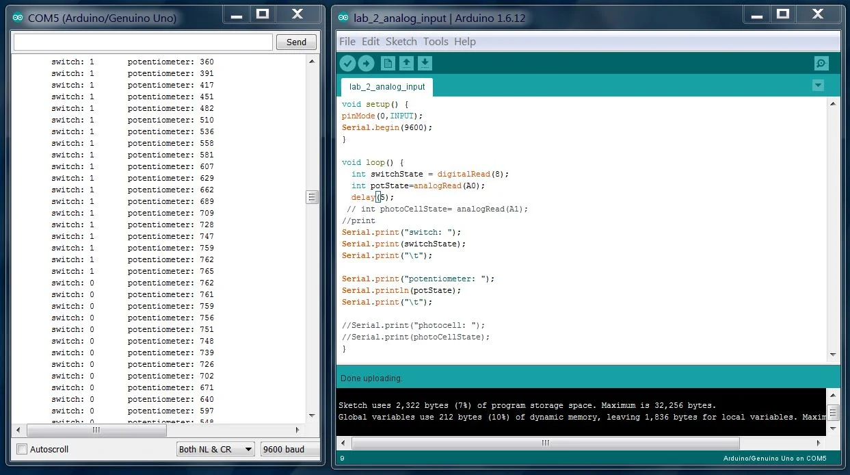Click the console scroll right arrow

(x=818, y=443)
